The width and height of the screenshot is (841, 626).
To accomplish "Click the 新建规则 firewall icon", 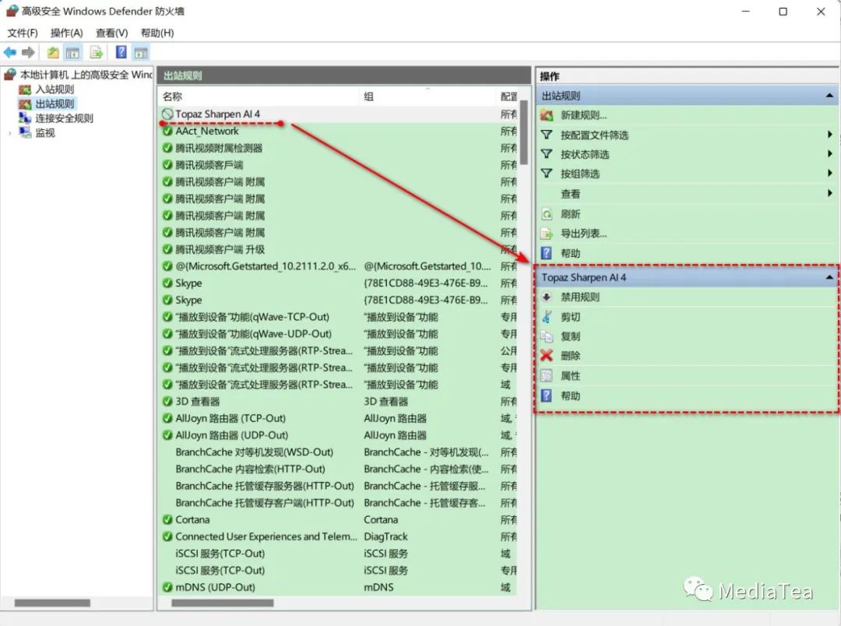I will click(x=547, y=115).
